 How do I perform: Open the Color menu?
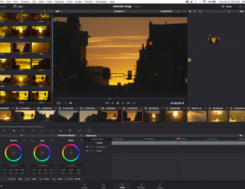[x=69, y=2]
